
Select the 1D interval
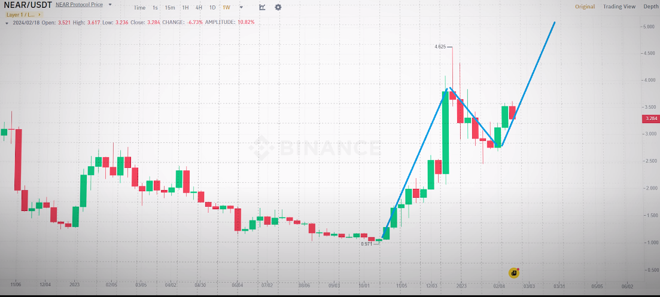coord(212,8)
